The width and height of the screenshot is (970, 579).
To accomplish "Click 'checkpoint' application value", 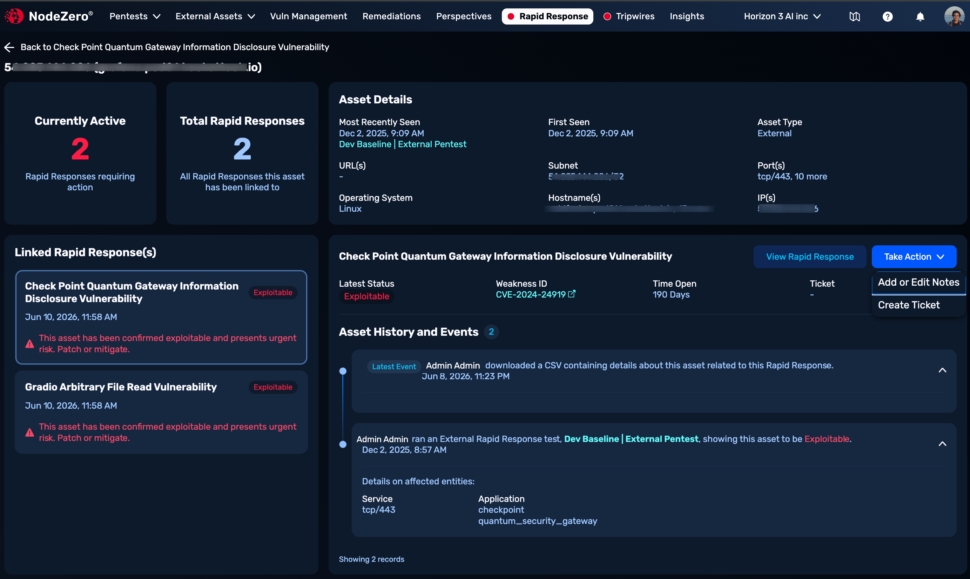I will point(501,510).
